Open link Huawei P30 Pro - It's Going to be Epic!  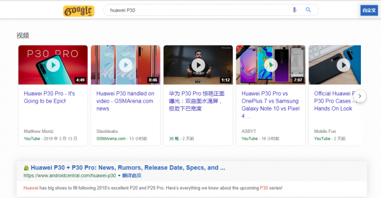pos(49,97)
